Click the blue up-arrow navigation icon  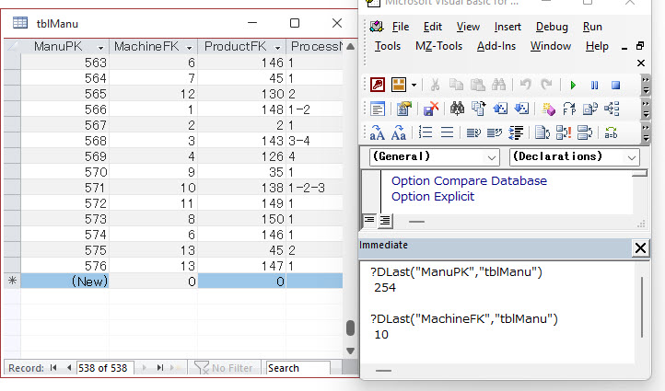(x=500, y=109)
